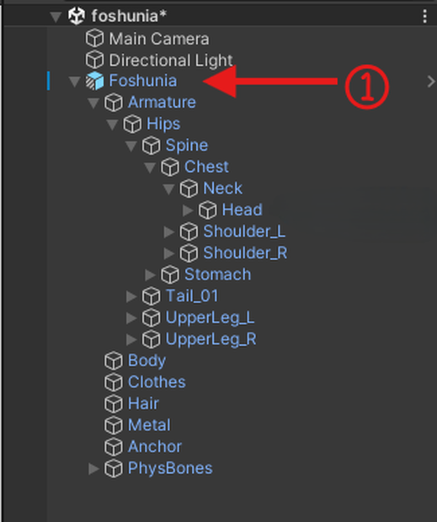Image resolution: width=437 pixels, height=522 pixels.
Task: Click the Unity scene icon beside foshunia*
Action: (x=77, y=16)
